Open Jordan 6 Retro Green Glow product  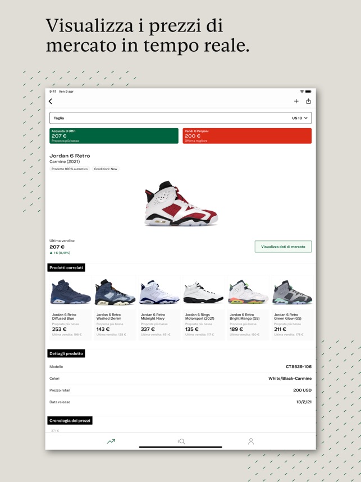pyautogui.click(x=292, y=308)
